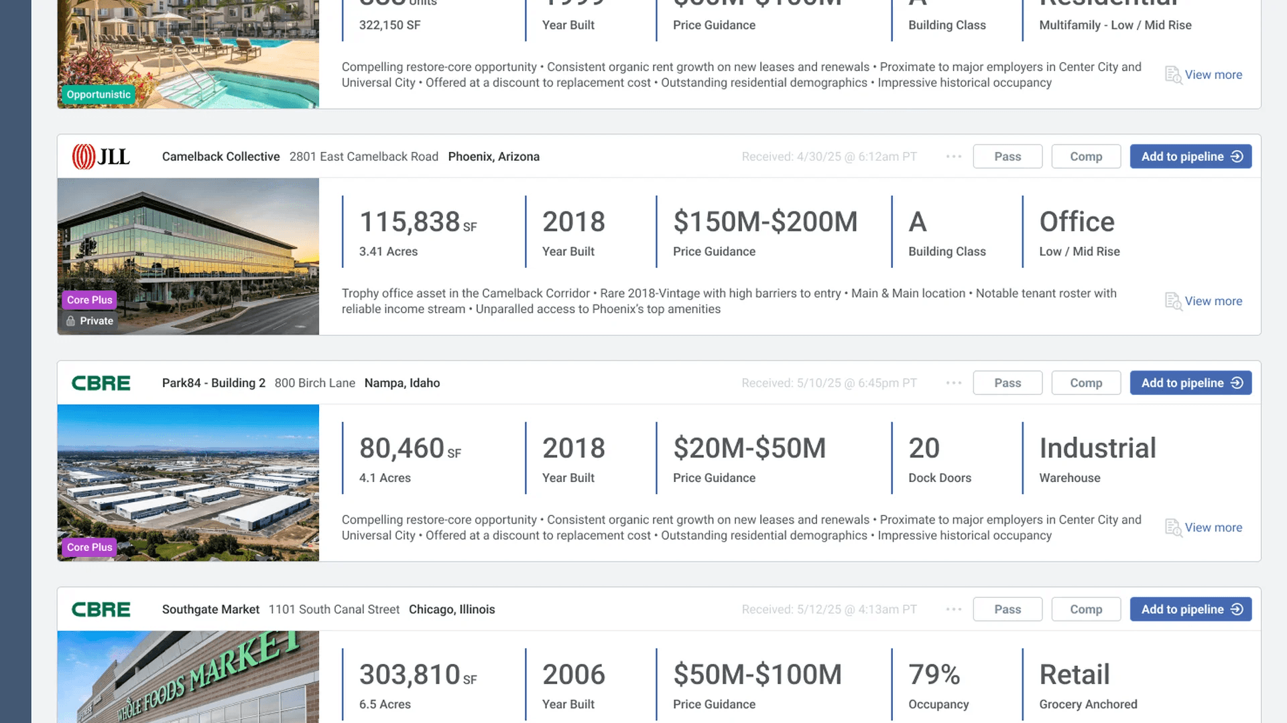Pass on Southgate Market
Screen dimensions: 1287x723
pyautogui.click(x=1007, y=609)
